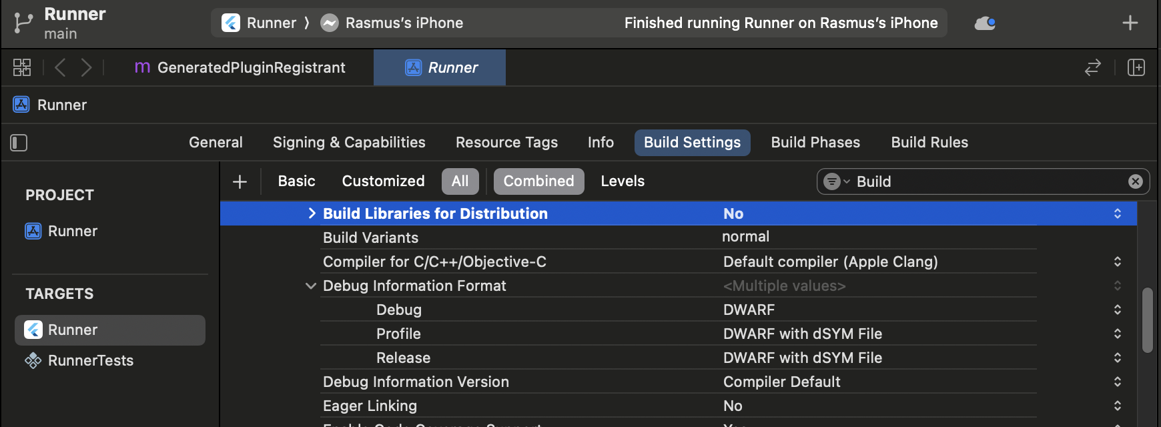This screenshot has width=1161, height=427.
Task: Click the build settings vertical scrollbar
Action: coord(1148,320)
